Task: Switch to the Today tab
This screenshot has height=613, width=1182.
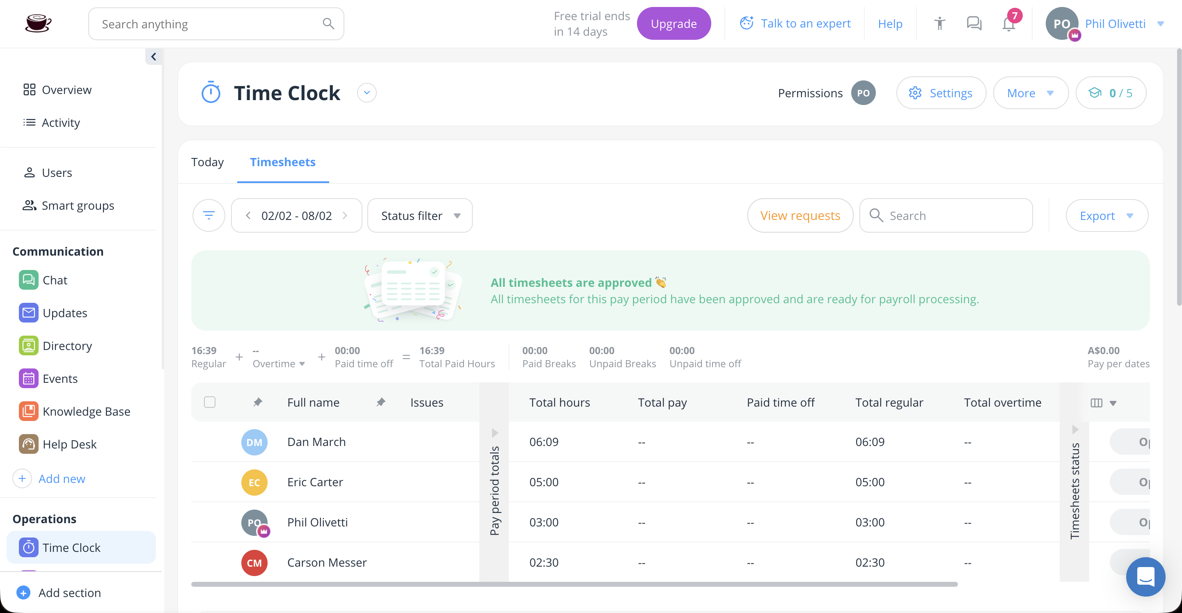Action: point(207,162)
